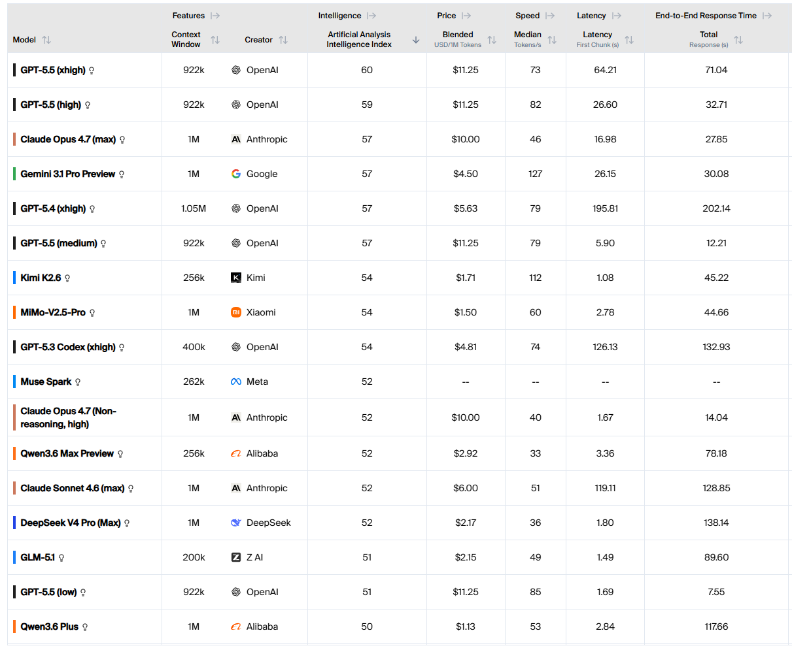Click lightbulb icon next to GPT-5.4 (xhigh)
Image resolution: width=792 pixels, height=650 pixels.
(x=92, y=209)
